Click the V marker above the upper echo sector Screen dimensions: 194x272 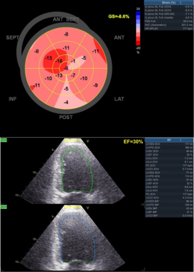[88, 141]
